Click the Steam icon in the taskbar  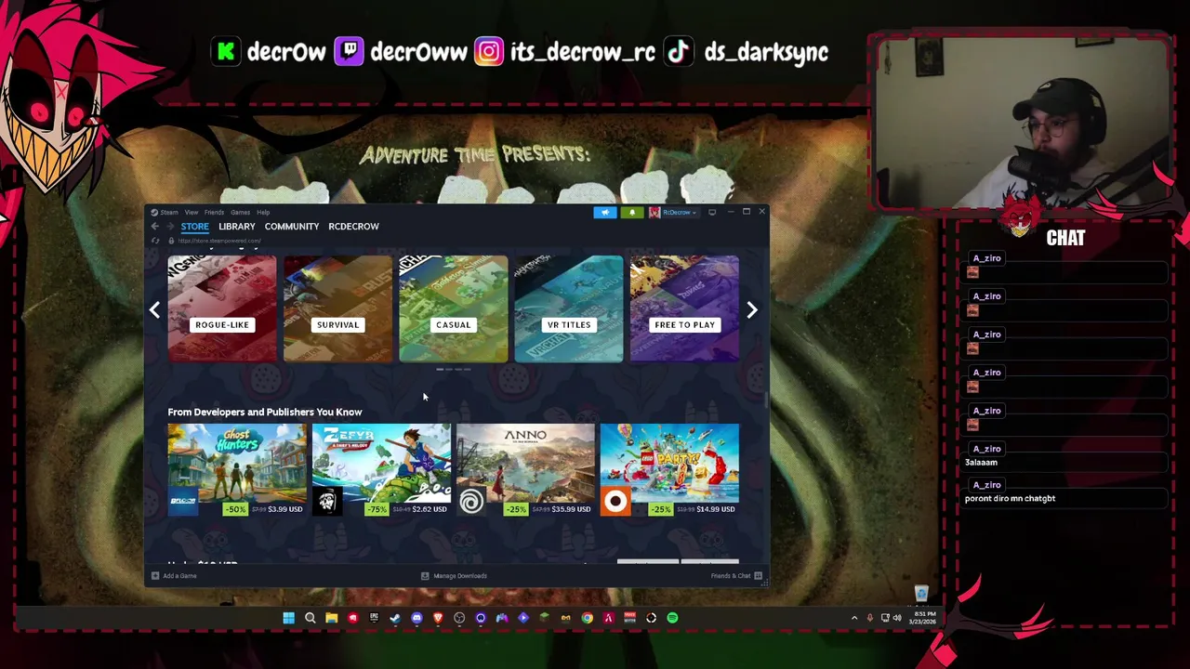pos(395,618)
